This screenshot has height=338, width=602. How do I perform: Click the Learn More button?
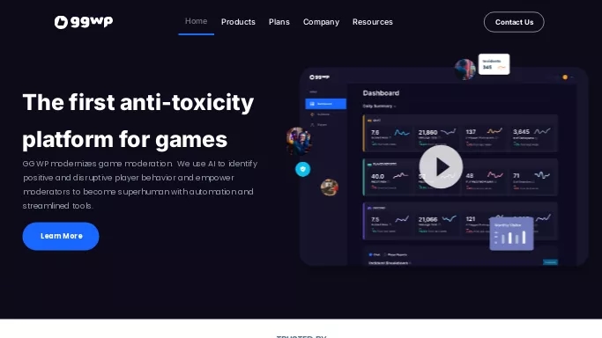pos(61,236)
